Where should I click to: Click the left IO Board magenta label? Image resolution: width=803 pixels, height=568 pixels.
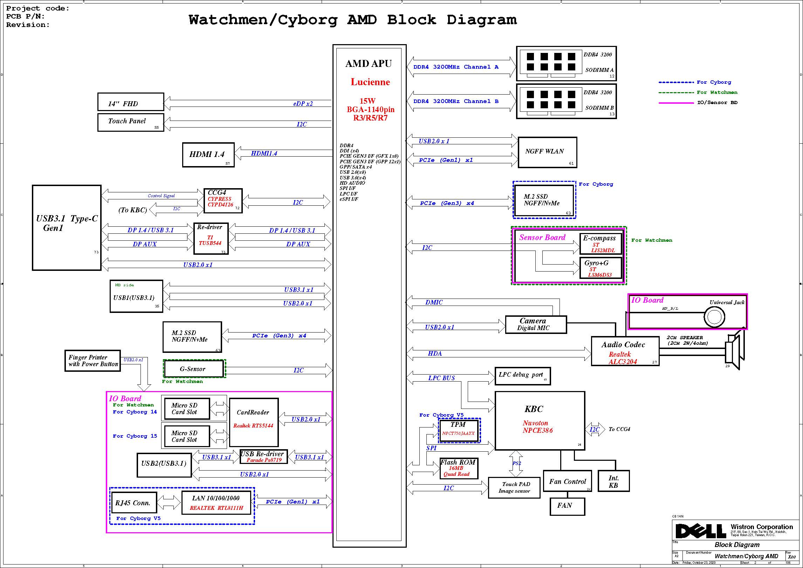coord(125,398)
